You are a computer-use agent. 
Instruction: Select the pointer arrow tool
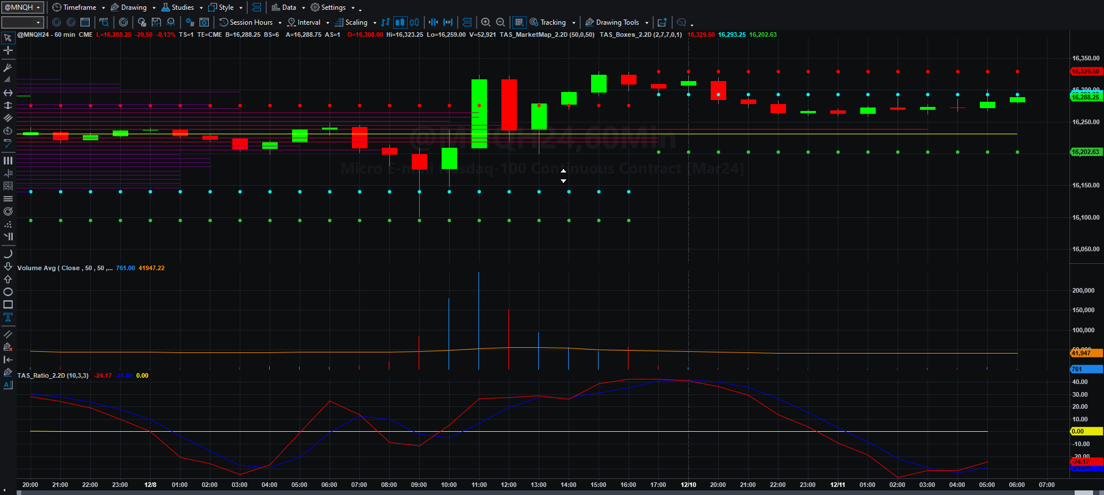[8, 38]
